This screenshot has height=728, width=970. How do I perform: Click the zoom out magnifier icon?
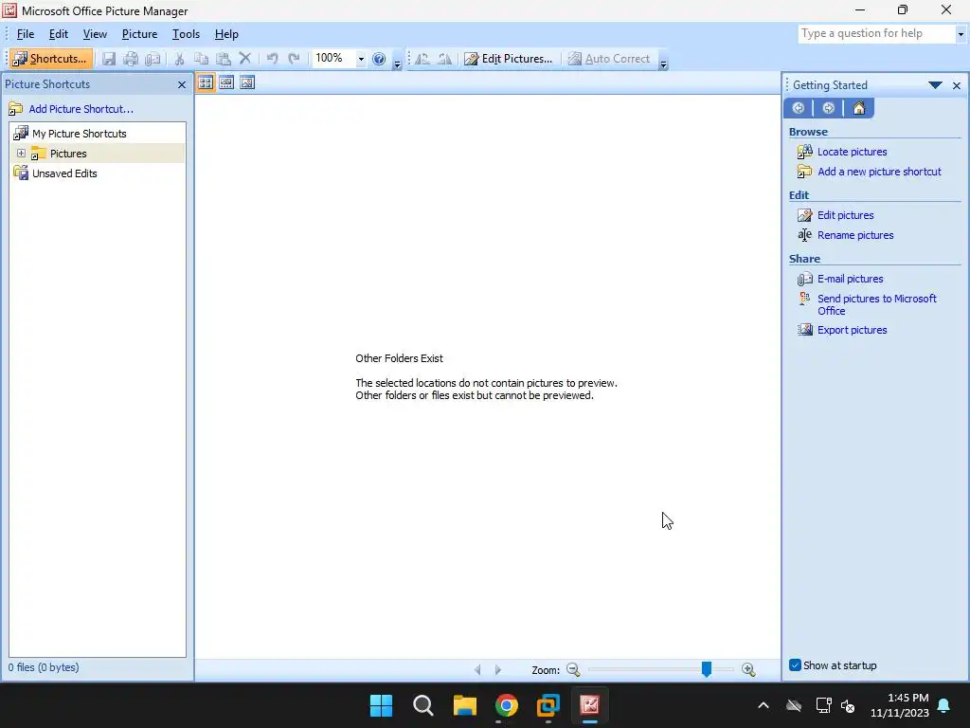(x=573, y=669)
